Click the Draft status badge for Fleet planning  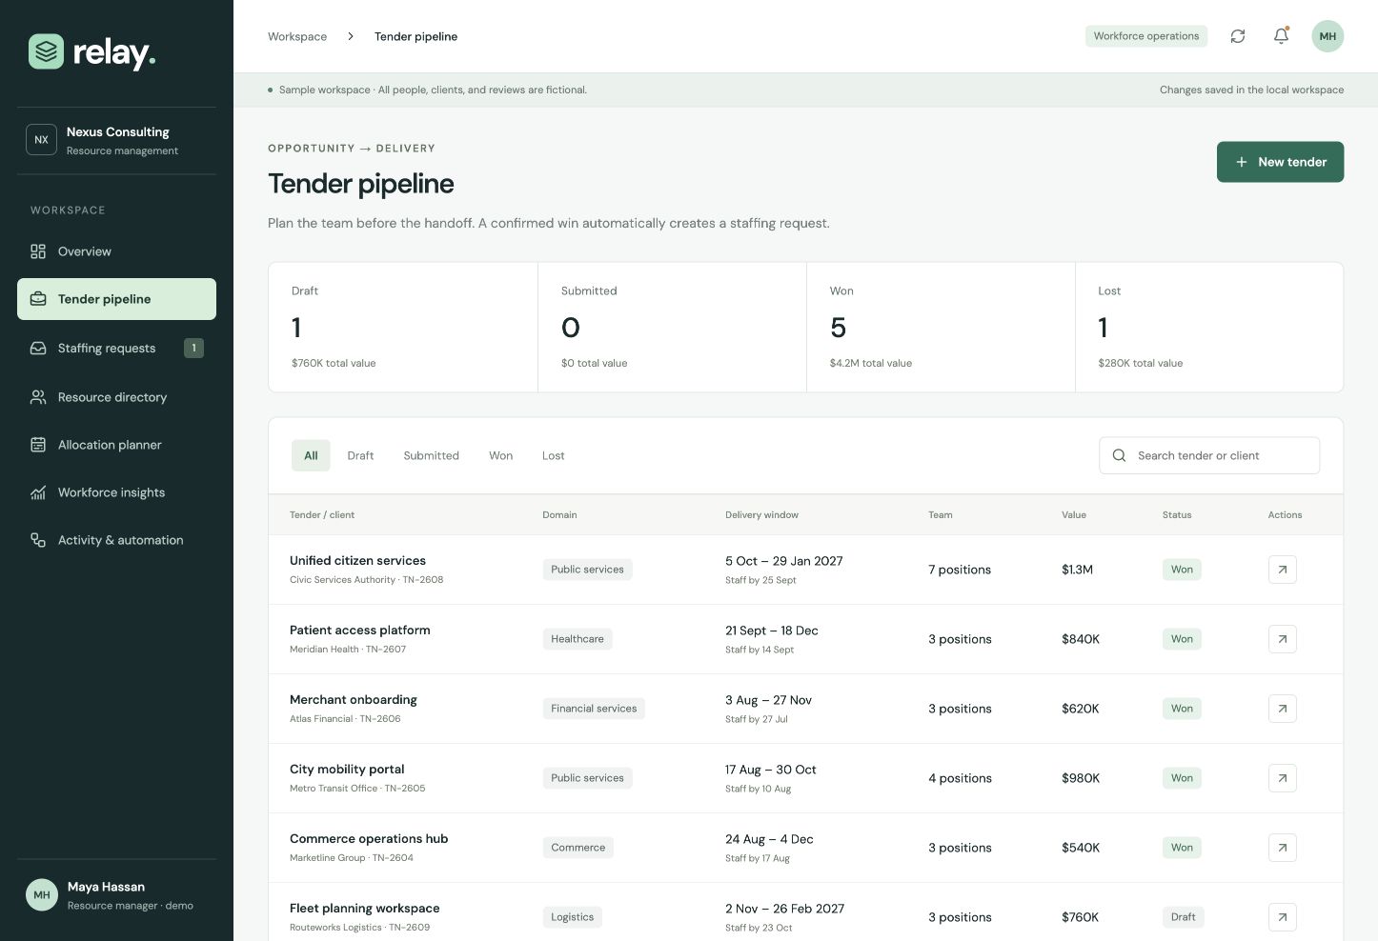1183,917
